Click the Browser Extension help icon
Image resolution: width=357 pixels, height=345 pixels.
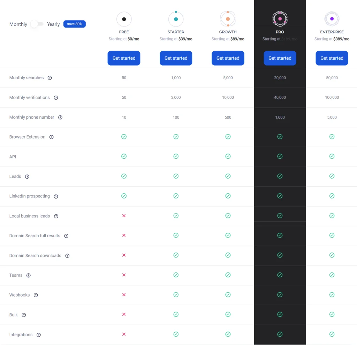point(52,137)
